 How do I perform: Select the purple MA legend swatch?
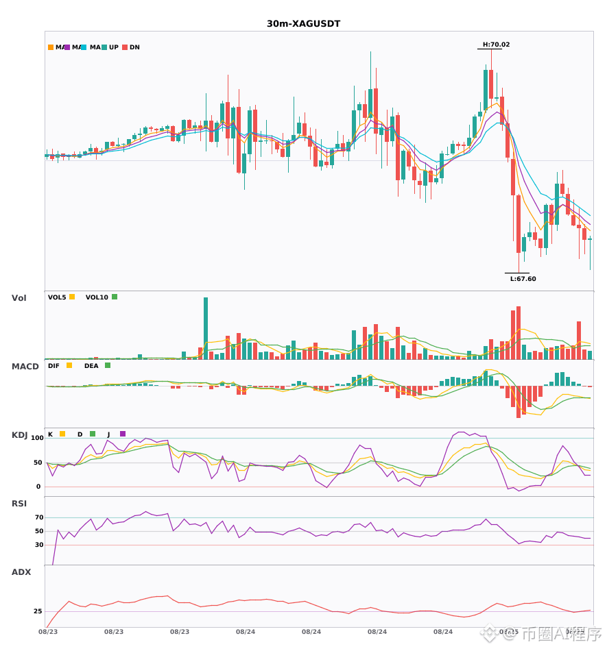(x=67, y=47)
